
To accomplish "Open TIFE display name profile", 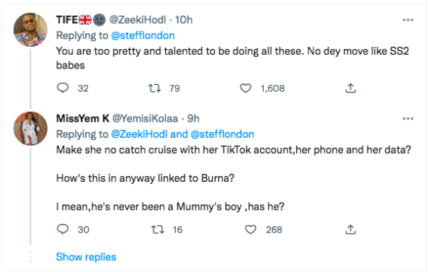I will click(x=67, y=20).
